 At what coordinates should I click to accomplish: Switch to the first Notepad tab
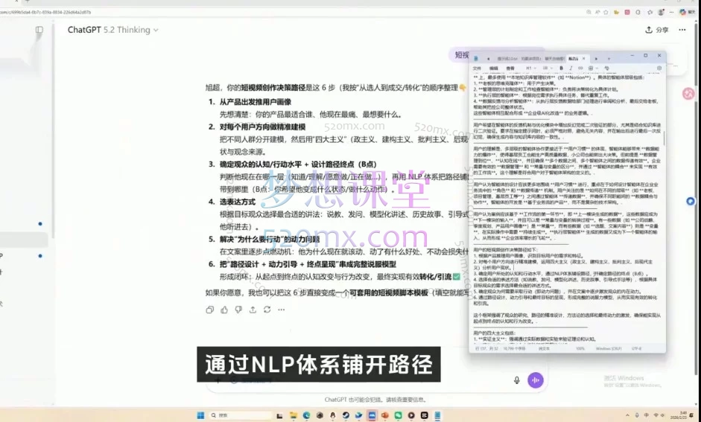click(507, 59)
